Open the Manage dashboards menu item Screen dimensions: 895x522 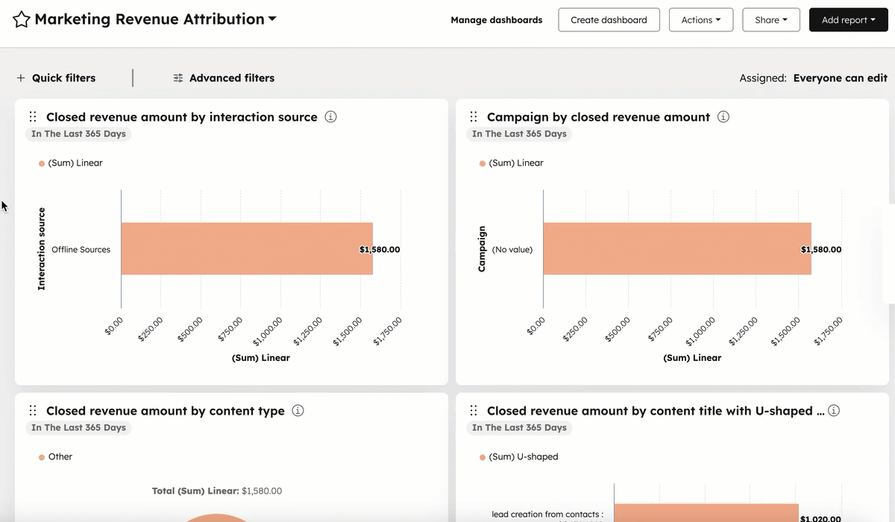496,20
